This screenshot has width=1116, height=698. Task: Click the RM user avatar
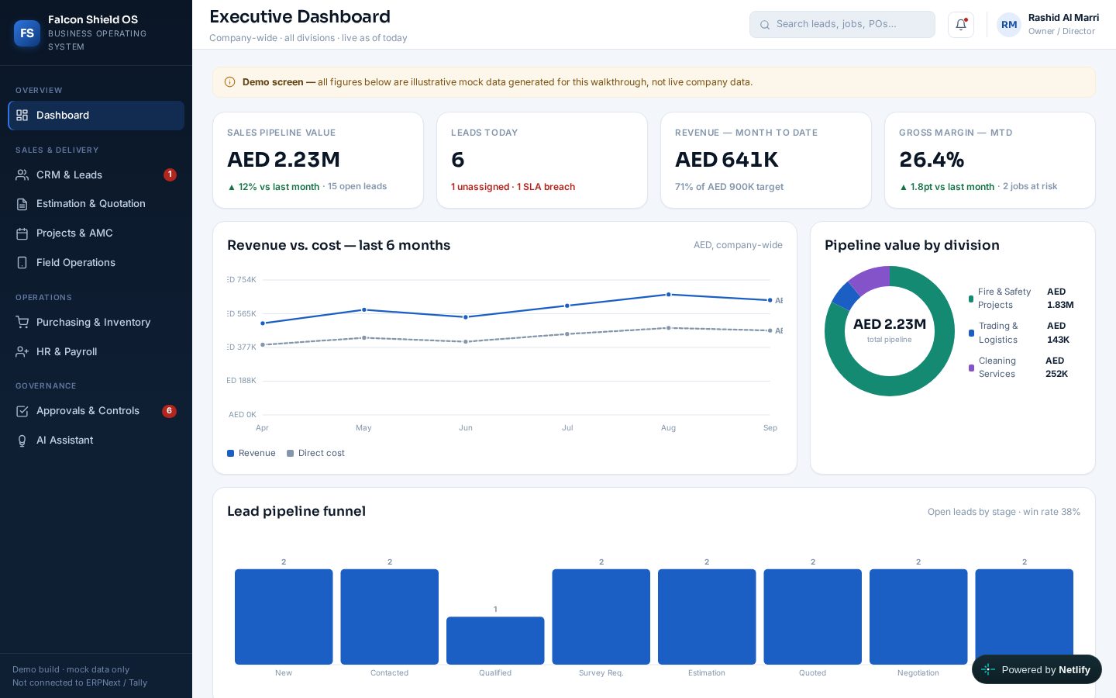click(x=1009, y=24)
